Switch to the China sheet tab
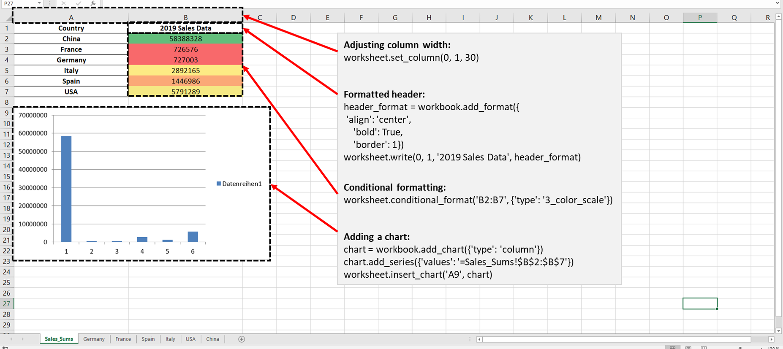The height and width of the screenshot is (349, 783). pyautogui.click(x=212, y=339)
